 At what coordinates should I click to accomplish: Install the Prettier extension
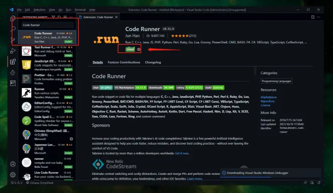click(69, 83)
